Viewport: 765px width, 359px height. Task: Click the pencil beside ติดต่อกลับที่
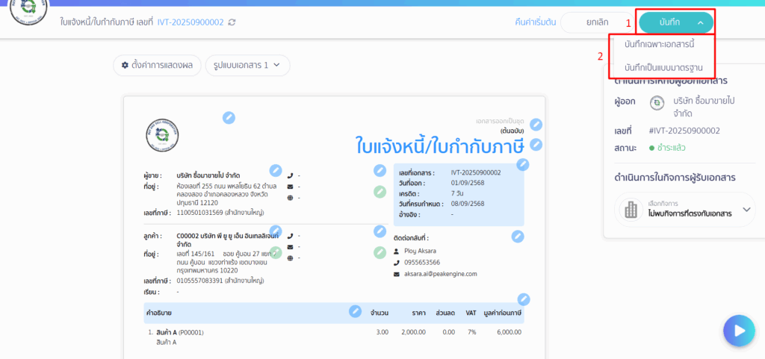(518, 237)
